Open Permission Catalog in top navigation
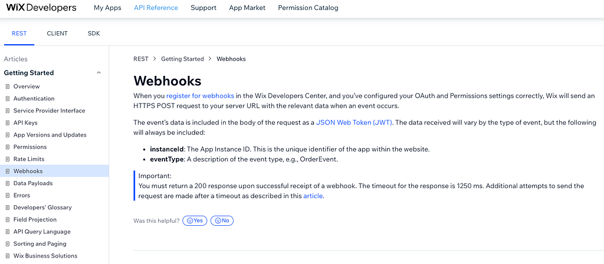The height and width of the screenshot is (264, 604). click(x=308, y=8)
